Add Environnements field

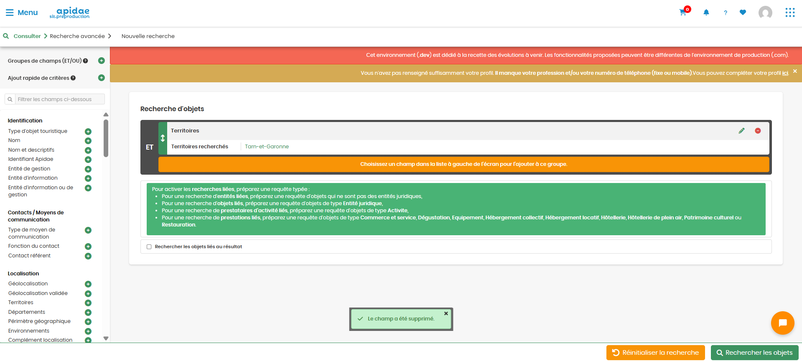click(88, 331)
